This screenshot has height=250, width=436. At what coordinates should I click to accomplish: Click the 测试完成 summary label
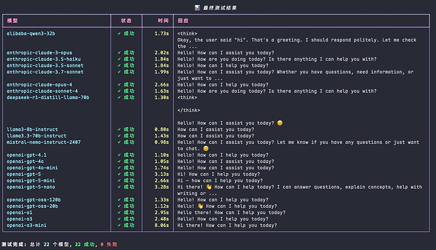click(x=14, y=244)
